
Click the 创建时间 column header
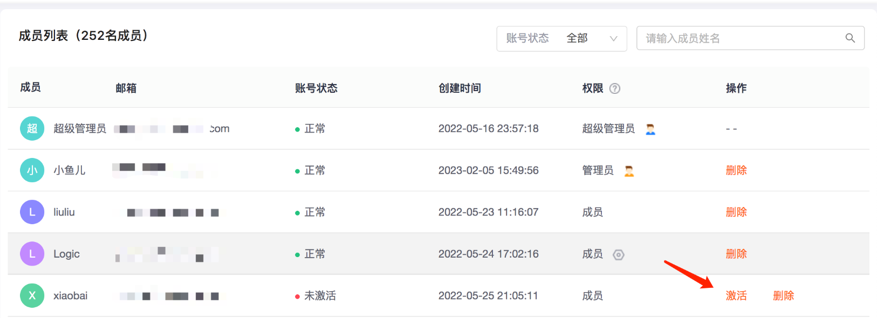click(x=460, y=88)
